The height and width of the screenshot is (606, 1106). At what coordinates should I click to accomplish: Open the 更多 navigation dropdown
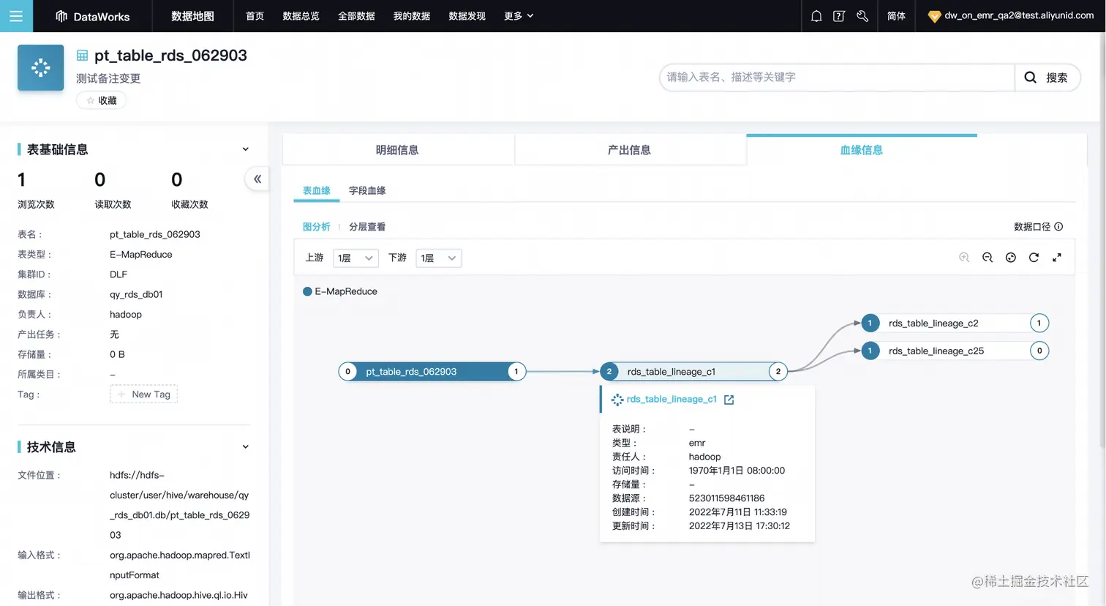[519, 16]
